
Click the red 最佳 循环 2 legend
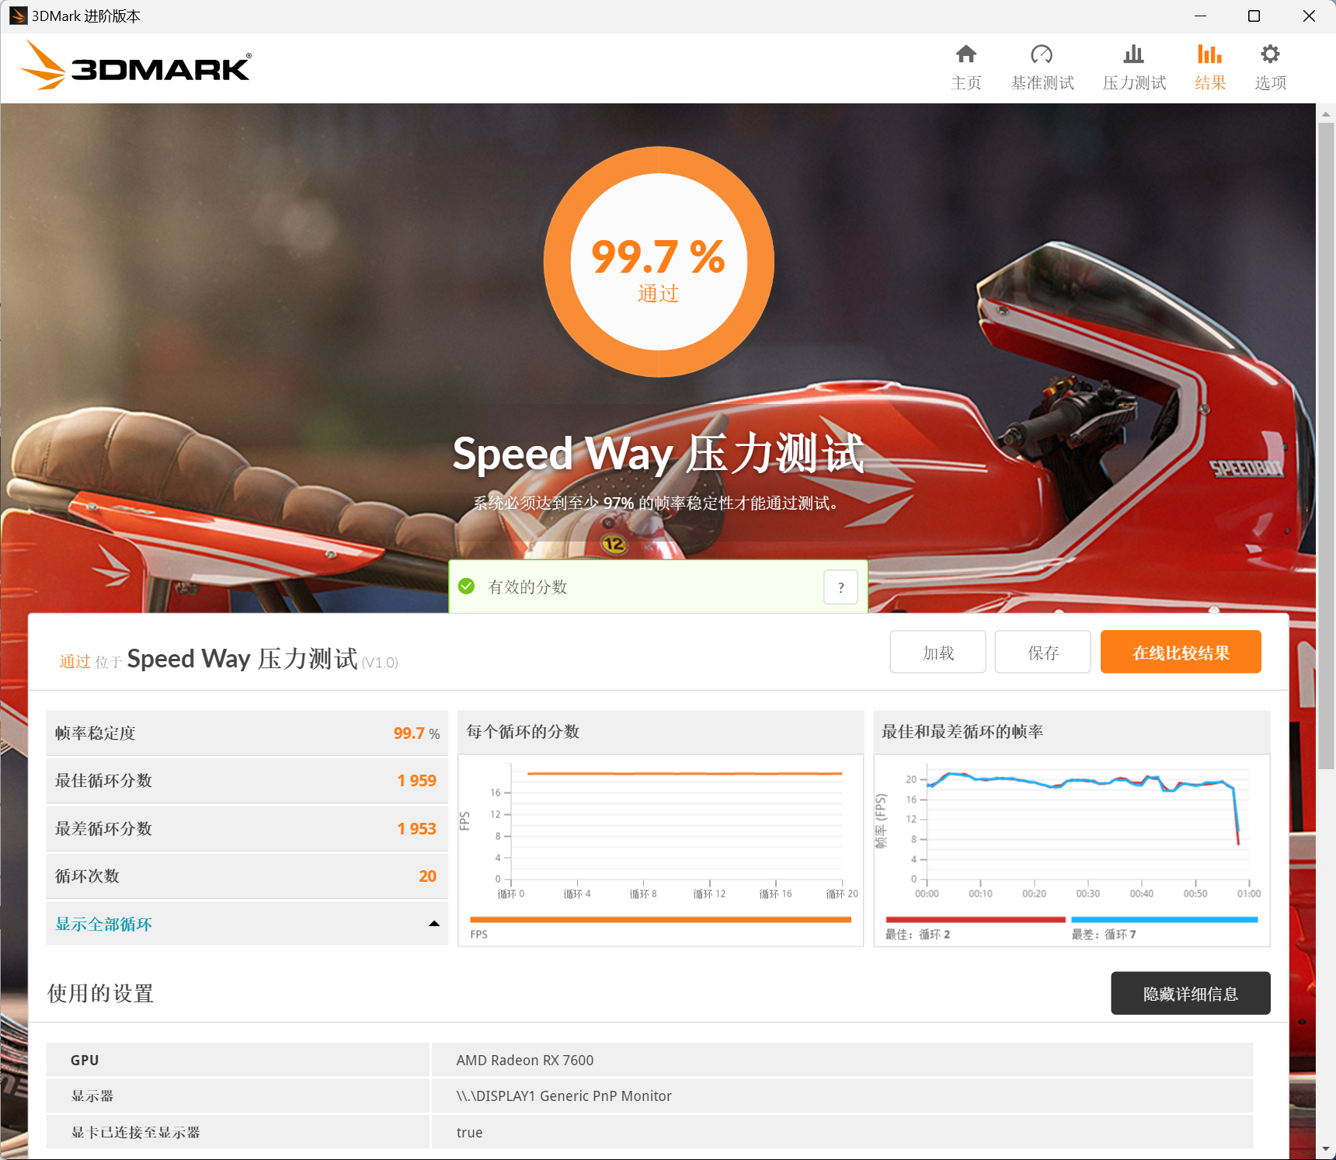point(976,920)
